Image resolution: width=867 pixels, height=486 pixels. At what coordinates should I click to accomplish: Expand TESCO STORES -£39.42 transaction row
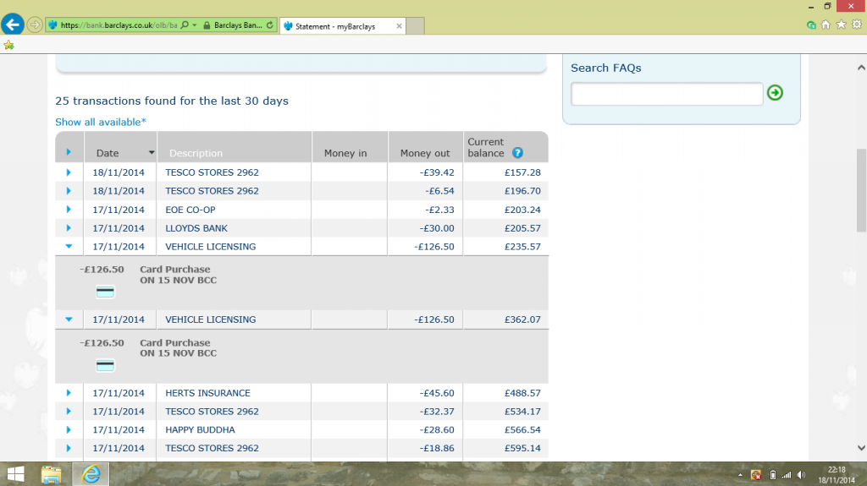(69, 172)
